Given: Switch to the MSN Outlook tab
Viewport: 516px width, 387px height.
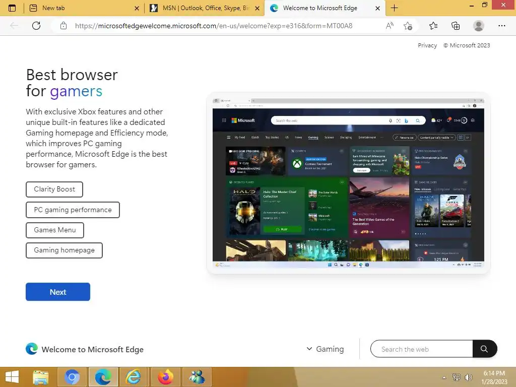Looking at the screenshot, I should (x=205, y=8).
